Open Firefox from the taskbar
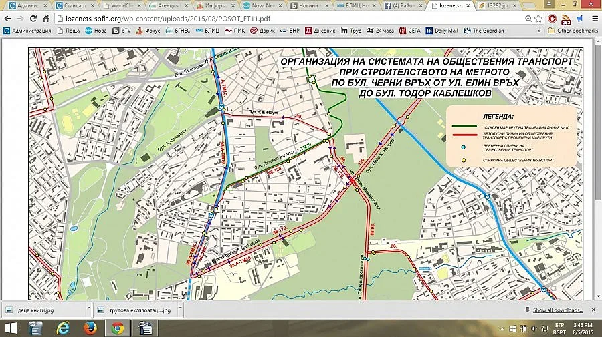The width and height of the screenshot is (602, 337). click(x=90, y=328)
